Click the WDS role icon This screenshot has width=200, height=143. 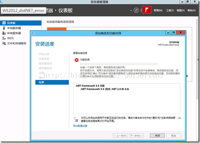coord(4,38)
